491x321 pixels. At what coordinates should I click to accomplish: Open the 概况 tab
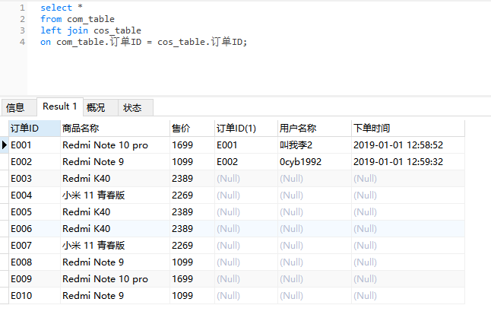coord(100,108)
